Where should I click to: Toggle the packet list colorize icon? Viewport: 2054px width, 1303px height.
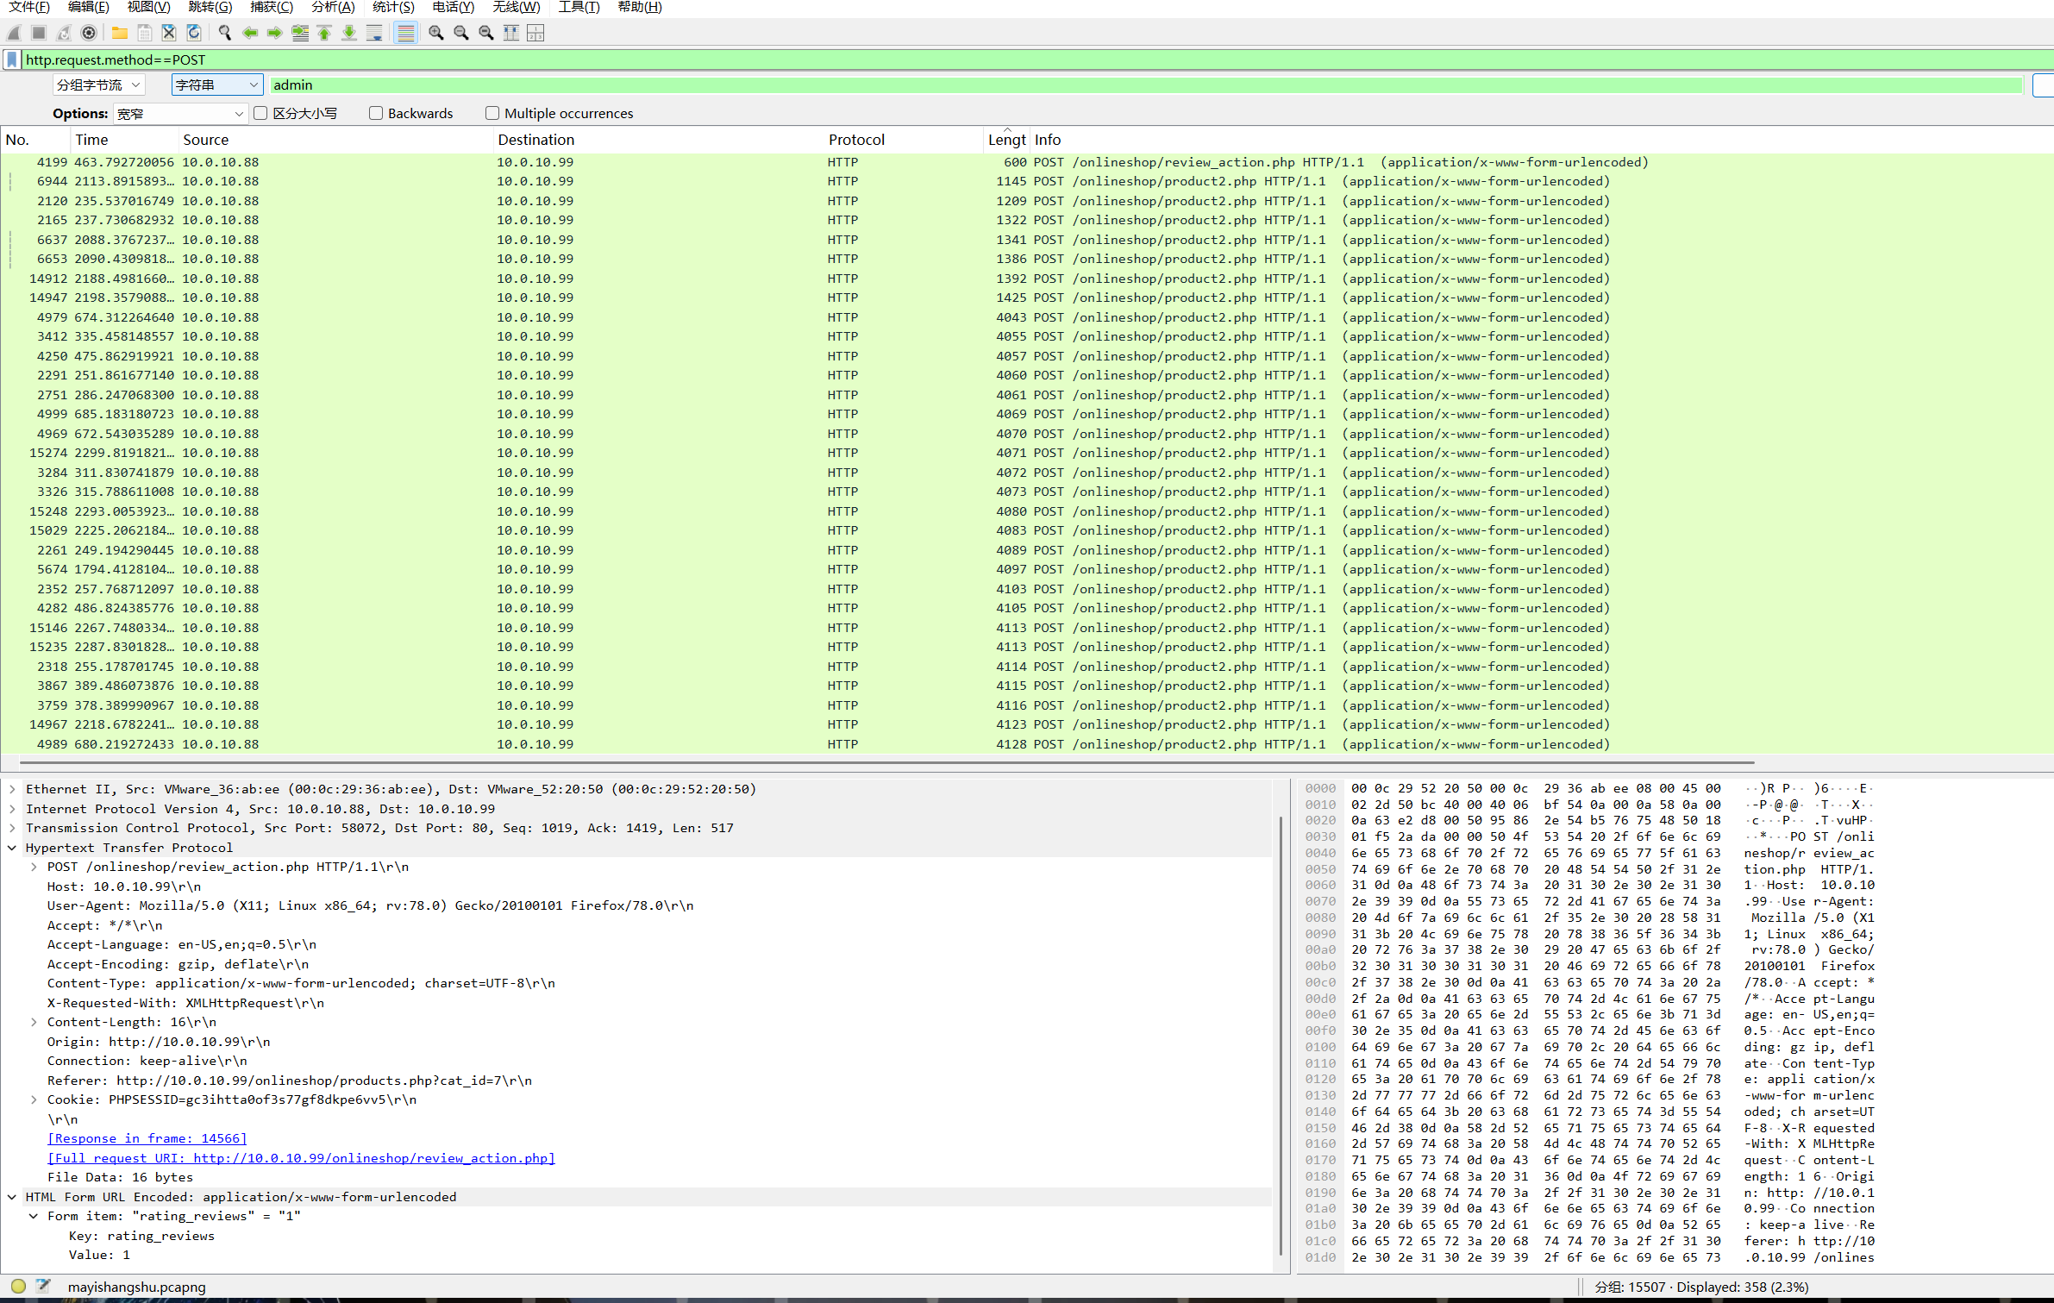point(405,33)
